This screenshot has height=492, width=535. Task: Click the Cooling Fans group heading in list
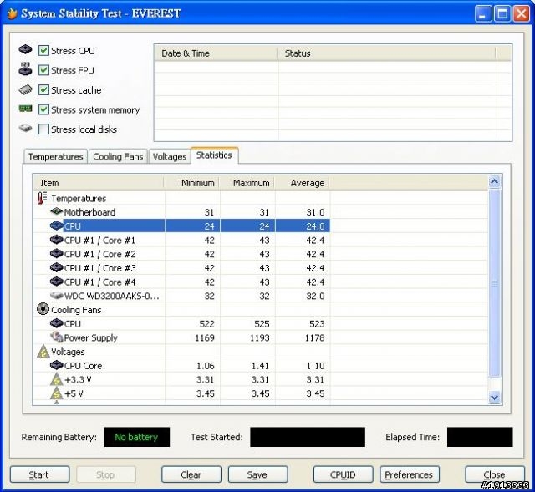(x=76, y=310)
